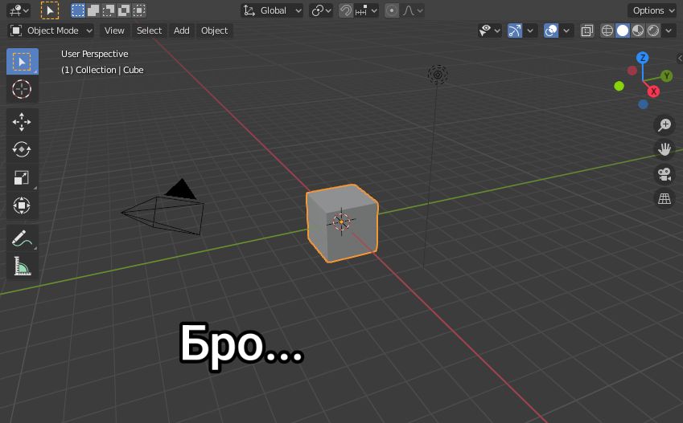Open gizmo options dropdown arrow

pyautogui.click(x=530, y=31)
